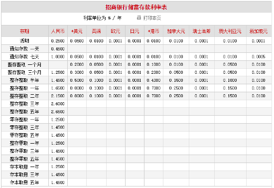Select the 活期 row label
This screenshot has height=188, width=274.
[x=24, y=41]
